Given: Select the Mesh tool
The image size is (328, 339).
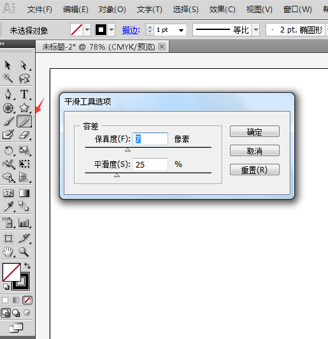Looking at the screenshot, I should (x=8, y=193).
